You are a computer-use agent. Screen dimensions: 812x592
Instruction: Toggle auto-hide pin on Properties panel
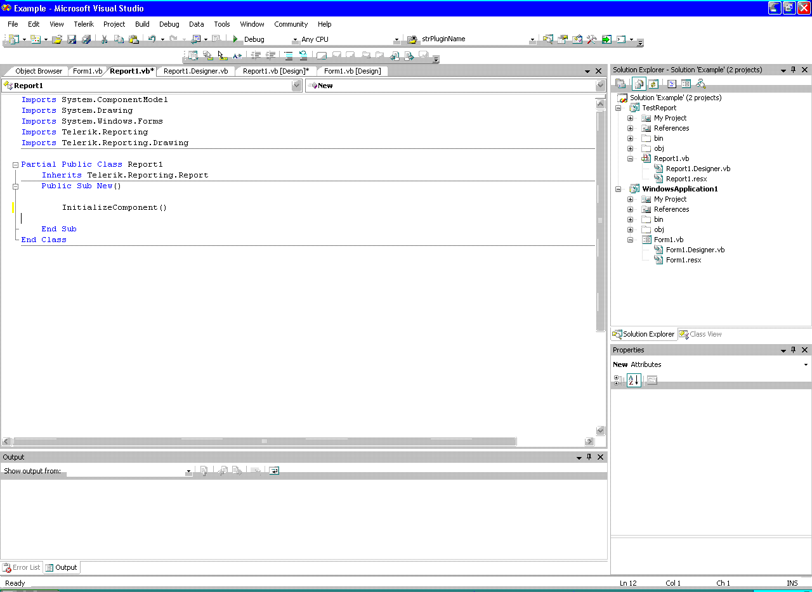793,350
